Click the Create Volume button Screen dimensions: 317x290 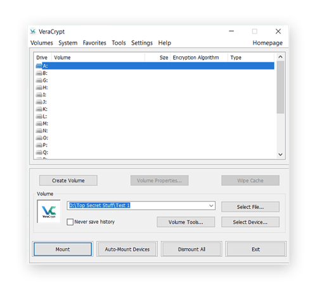coord(68,180)
